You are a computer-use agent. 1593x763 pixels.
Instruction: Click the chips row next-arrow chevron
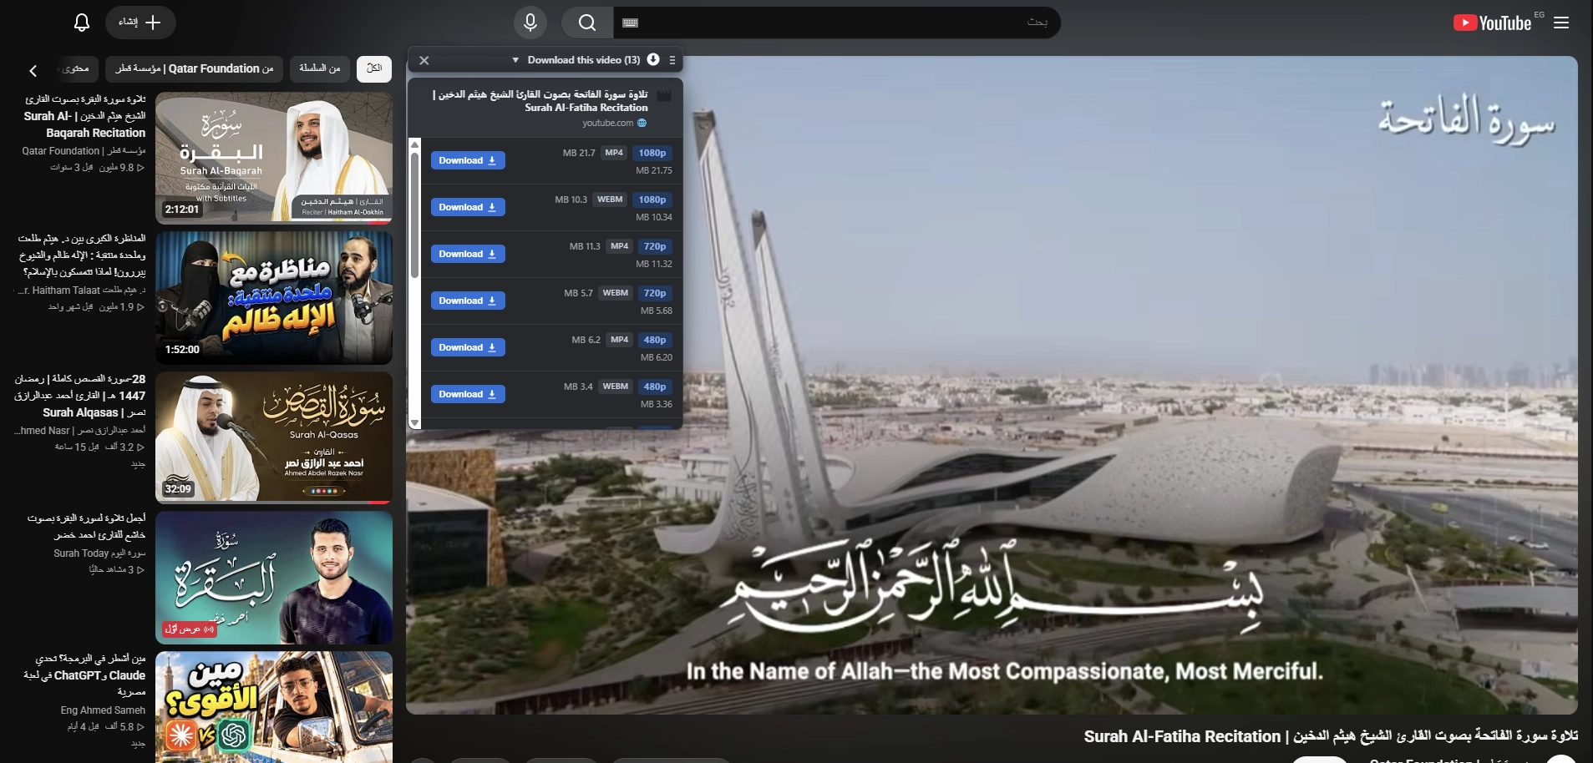click(x=33, y=71)
